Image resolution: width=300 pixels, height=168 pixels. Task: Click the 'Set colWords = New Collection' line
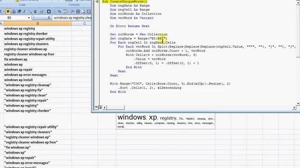(139, 34)
